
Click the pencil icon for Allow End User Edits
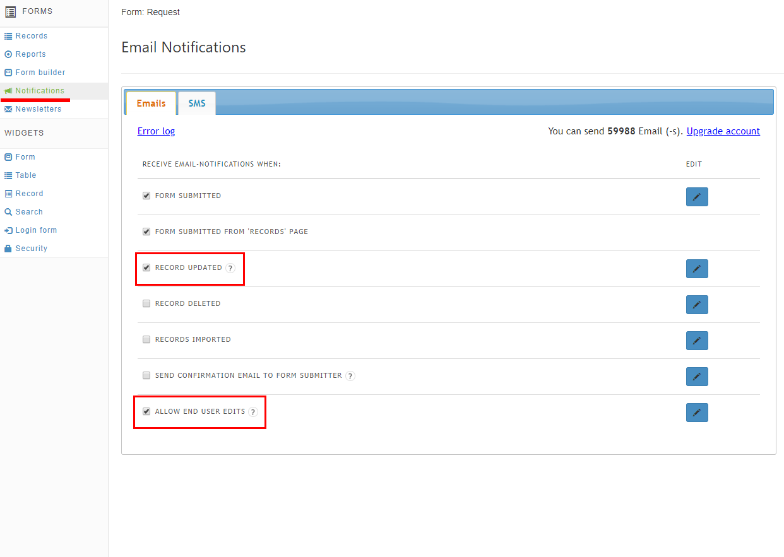coord(697,413)
